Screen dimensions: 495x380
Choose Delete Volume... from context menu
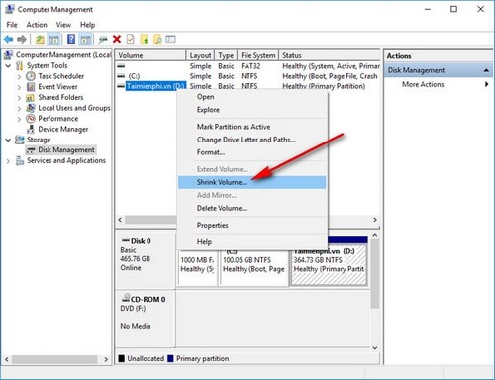(252, 208)
